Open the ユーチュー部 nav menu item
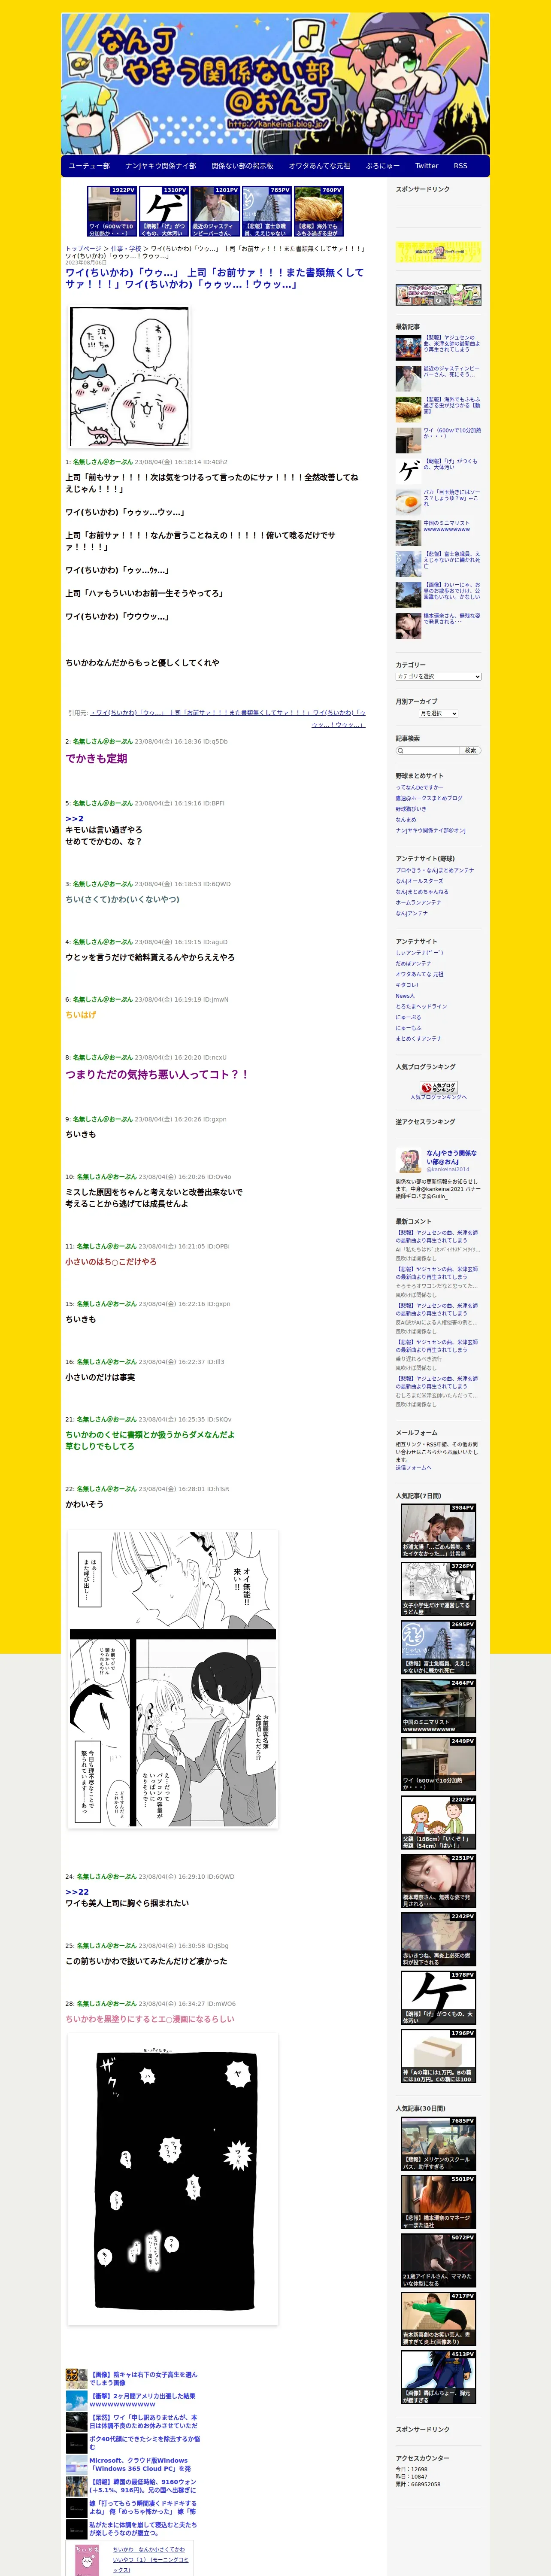Screen dimensions: 551x2576 tap(89, 166)
